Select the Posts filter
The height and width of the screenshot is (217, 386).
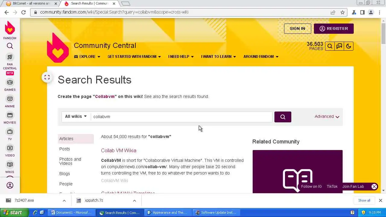coord(65,149)
